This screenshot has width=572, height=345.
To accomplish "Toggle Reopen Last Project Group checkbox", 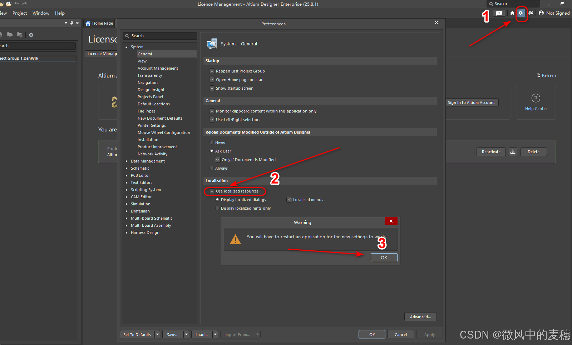I will pyautogui.click(x=212, y=71).
